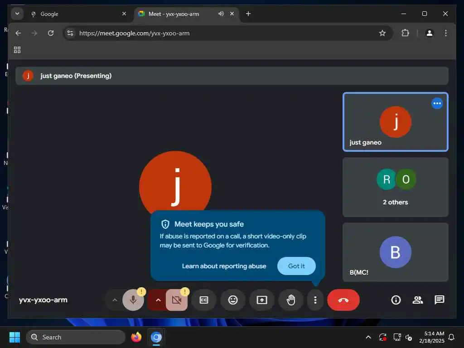
Task: Reload the Meet page
Action: point(51,33)
